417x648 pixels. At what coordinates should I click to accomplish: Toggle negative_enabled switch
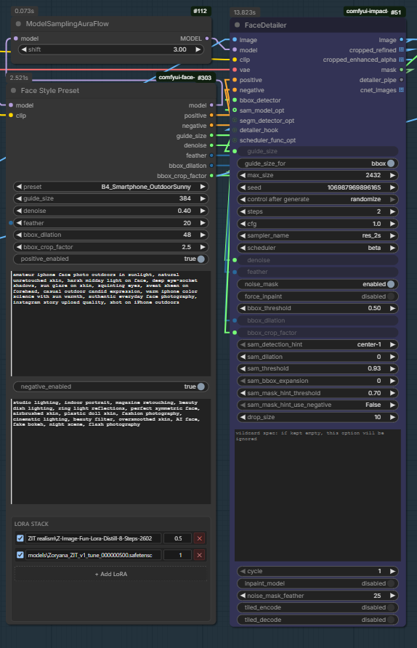tap(201, 386)
